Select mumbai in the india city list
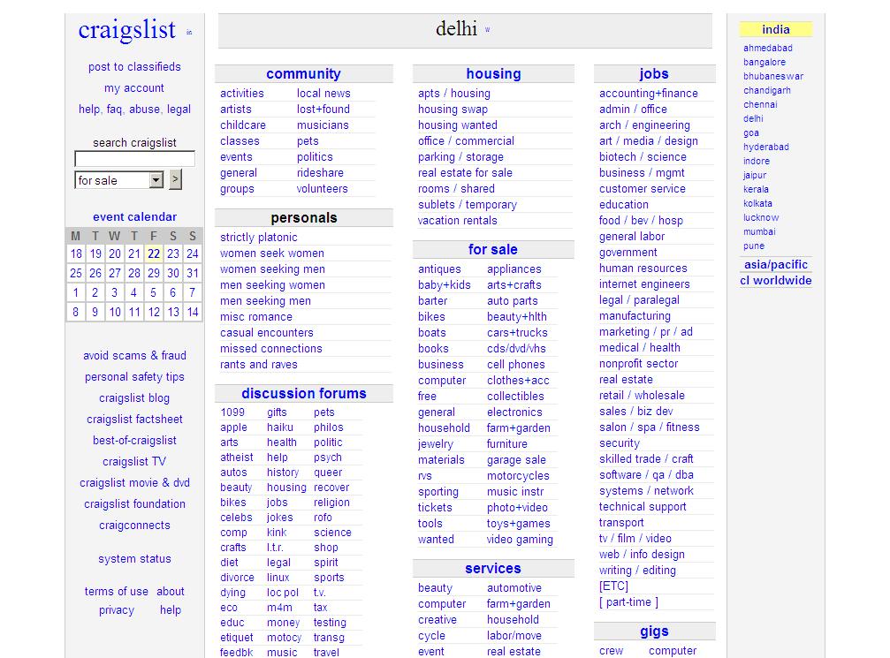 point(759,231)
